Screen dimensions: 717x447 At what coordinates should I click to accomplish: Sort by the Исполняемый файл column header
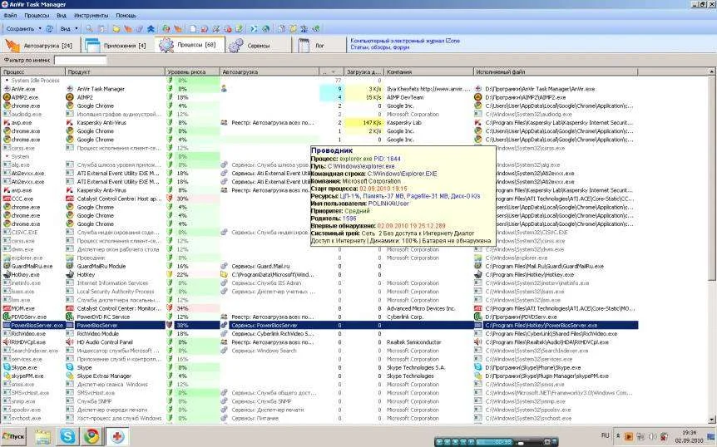[x=555, y=71]
